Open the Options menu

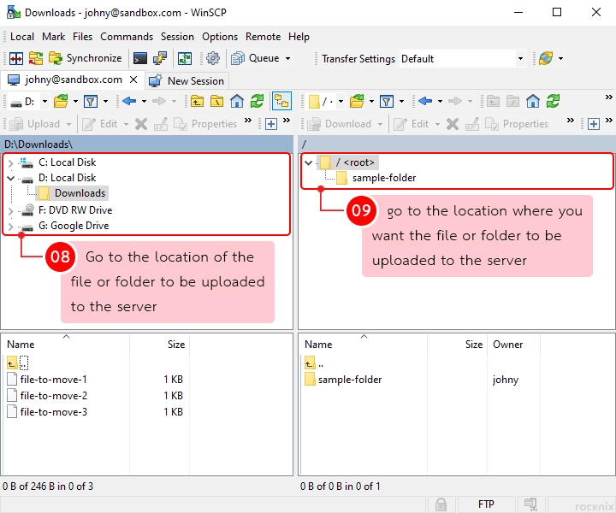tap(220, 37)
